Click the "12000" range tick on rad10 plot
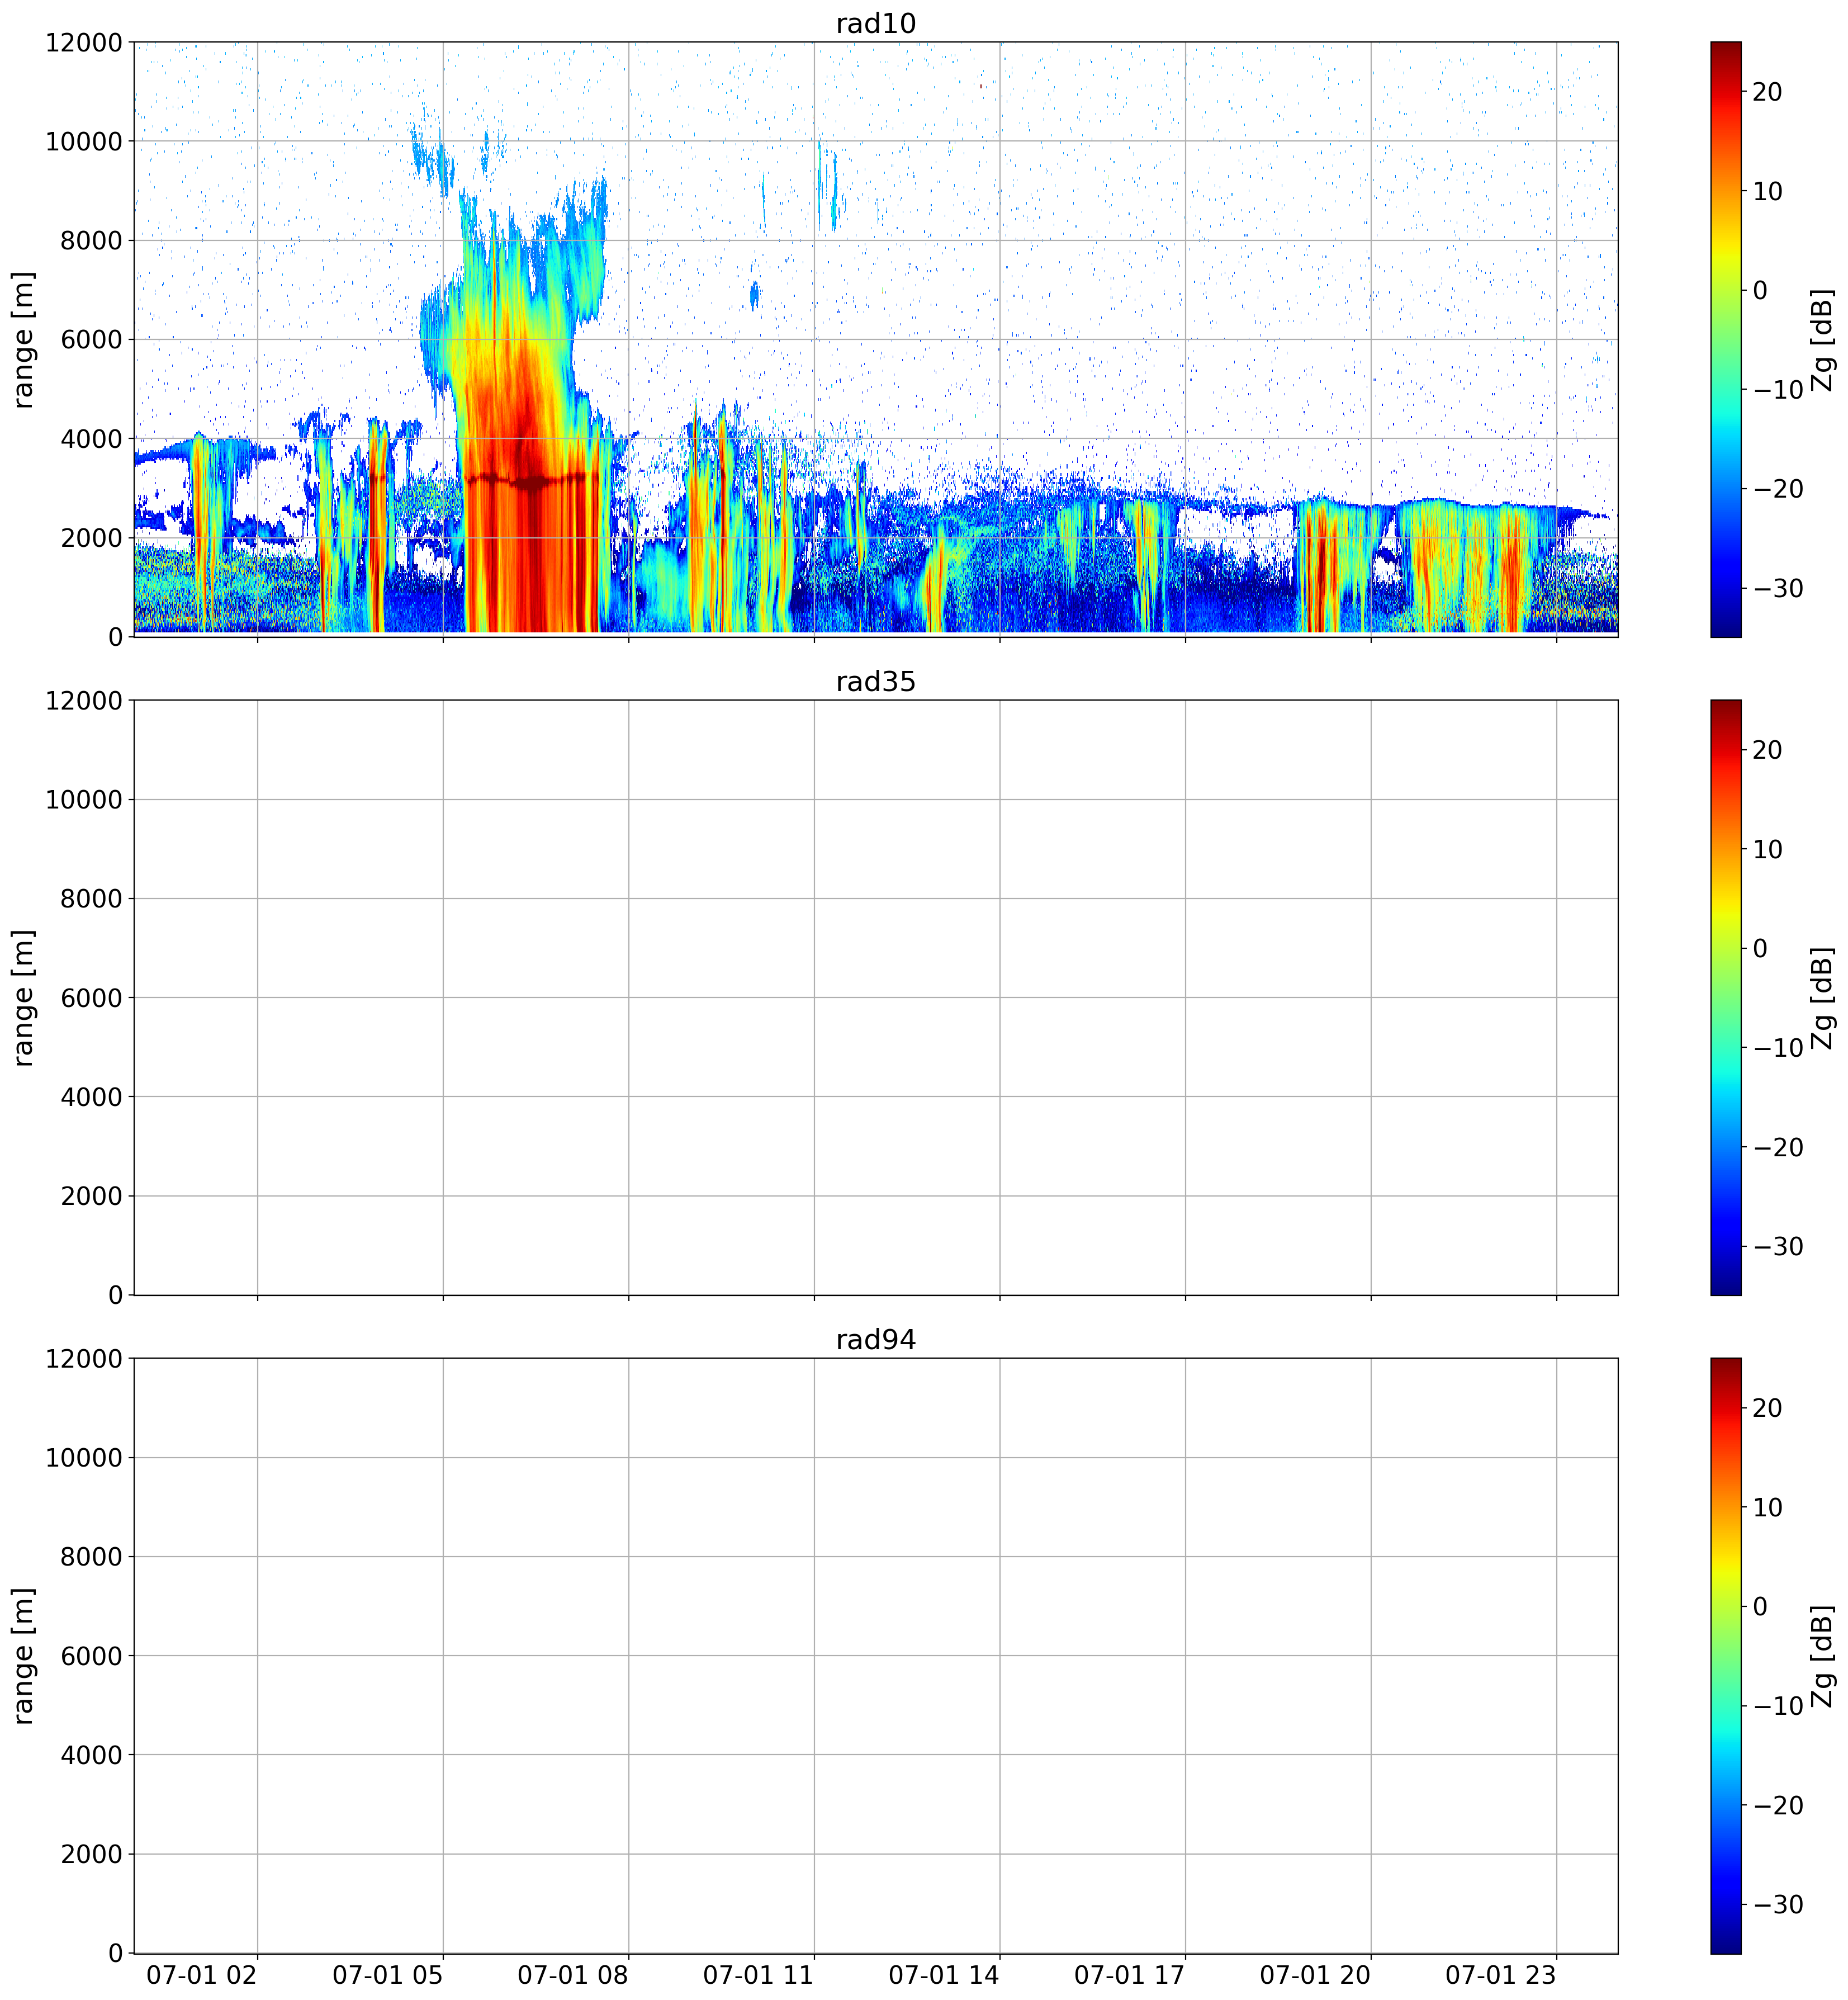 (x=84, y=43)
